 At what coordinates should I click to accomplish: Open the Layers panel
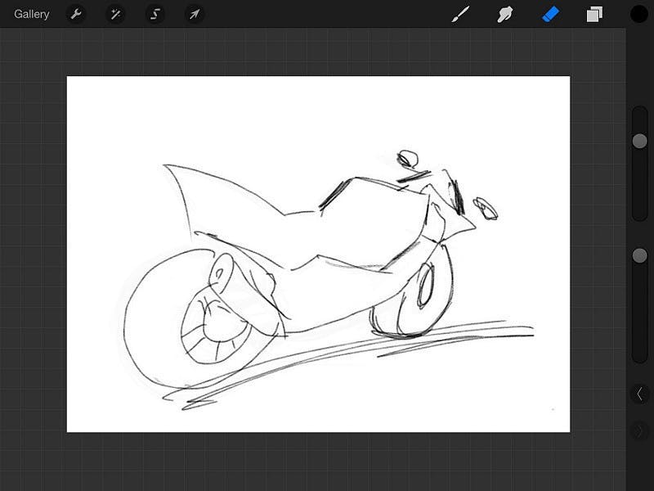point(594,14)
